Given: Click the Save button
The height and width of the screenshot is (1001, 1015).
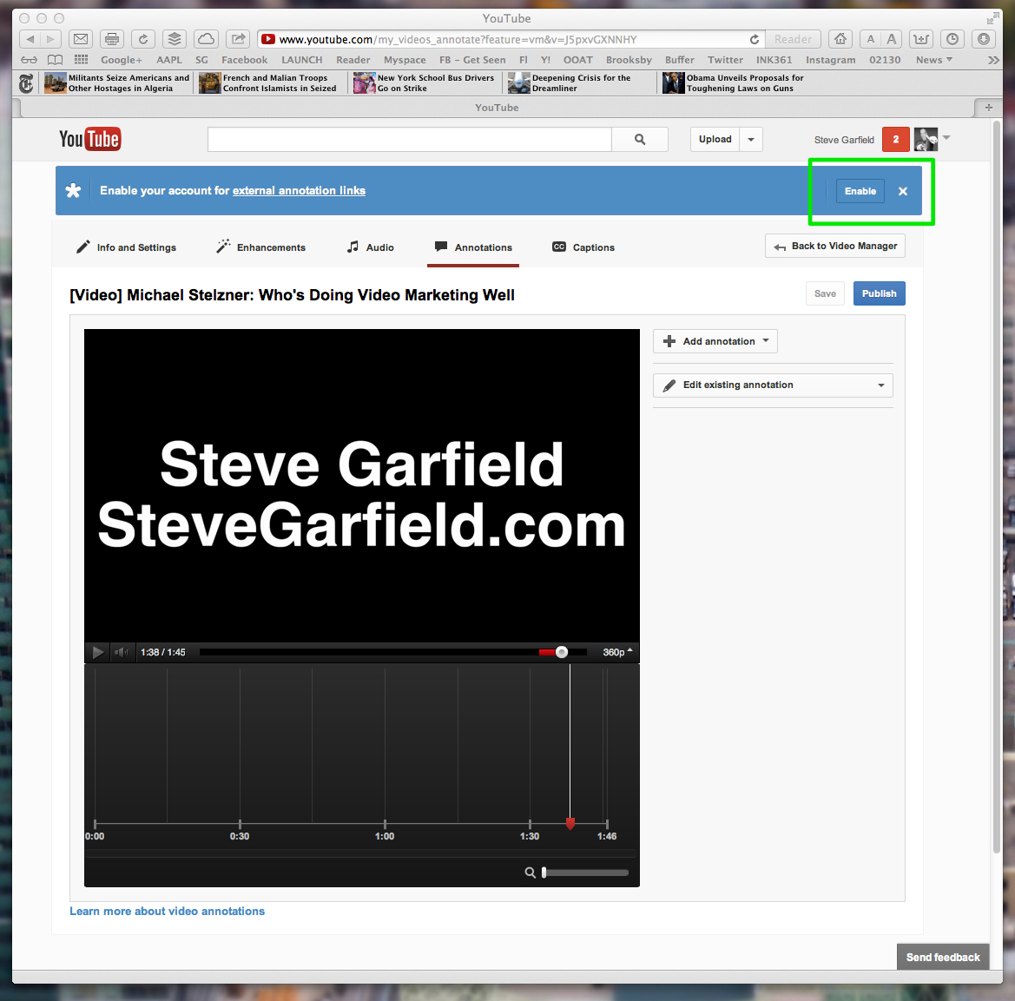Looking at the screenshot, I should 825,293.
